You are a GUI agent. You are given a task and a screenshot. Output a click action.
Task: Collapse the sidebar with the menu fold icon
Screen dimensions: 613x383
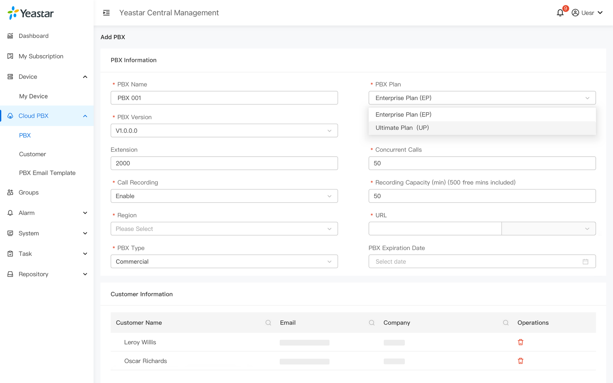[107, 13]
